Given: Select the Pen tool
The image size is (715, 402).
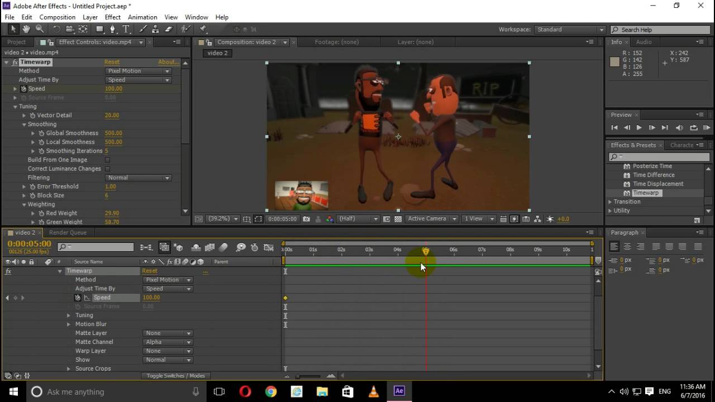Looking at the screenshot, I should coord(113,29).
